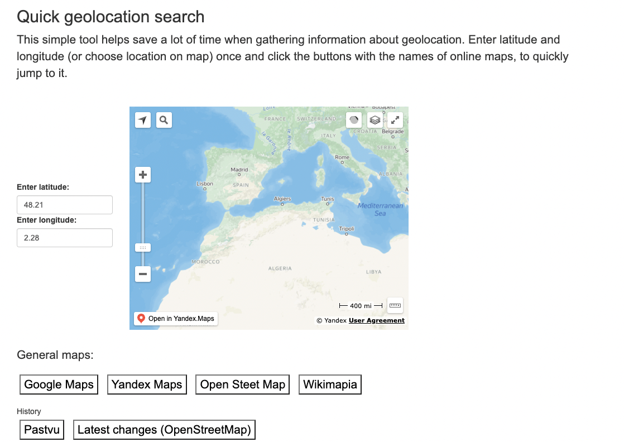Zoom in with the map plus button
This screenshot has height=442, width=624.
pos(143,175)
